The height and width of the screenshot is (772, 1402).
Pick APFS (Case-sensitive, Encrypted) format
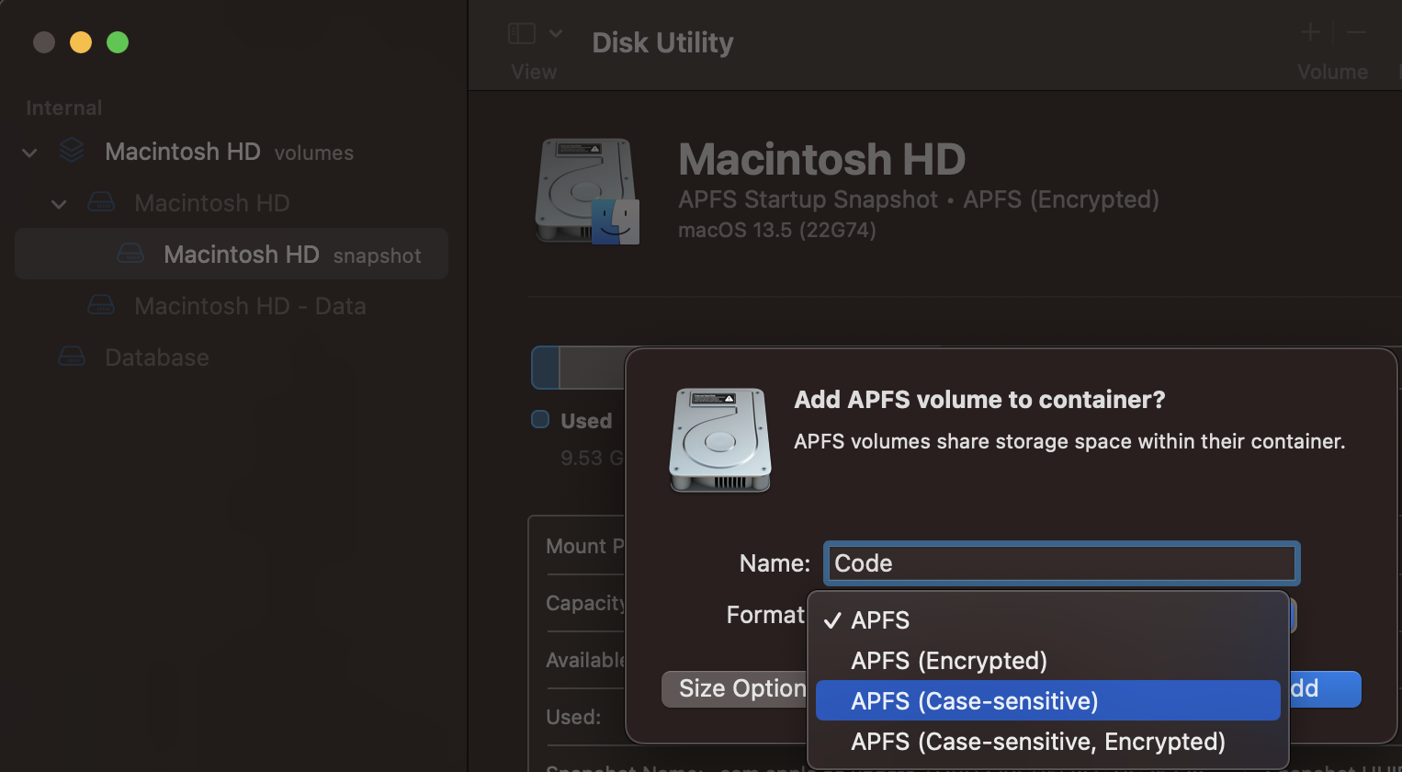point(1037,742)
